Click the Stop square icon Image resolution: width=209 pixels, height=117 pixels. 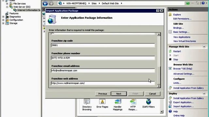tap(170, 59)
